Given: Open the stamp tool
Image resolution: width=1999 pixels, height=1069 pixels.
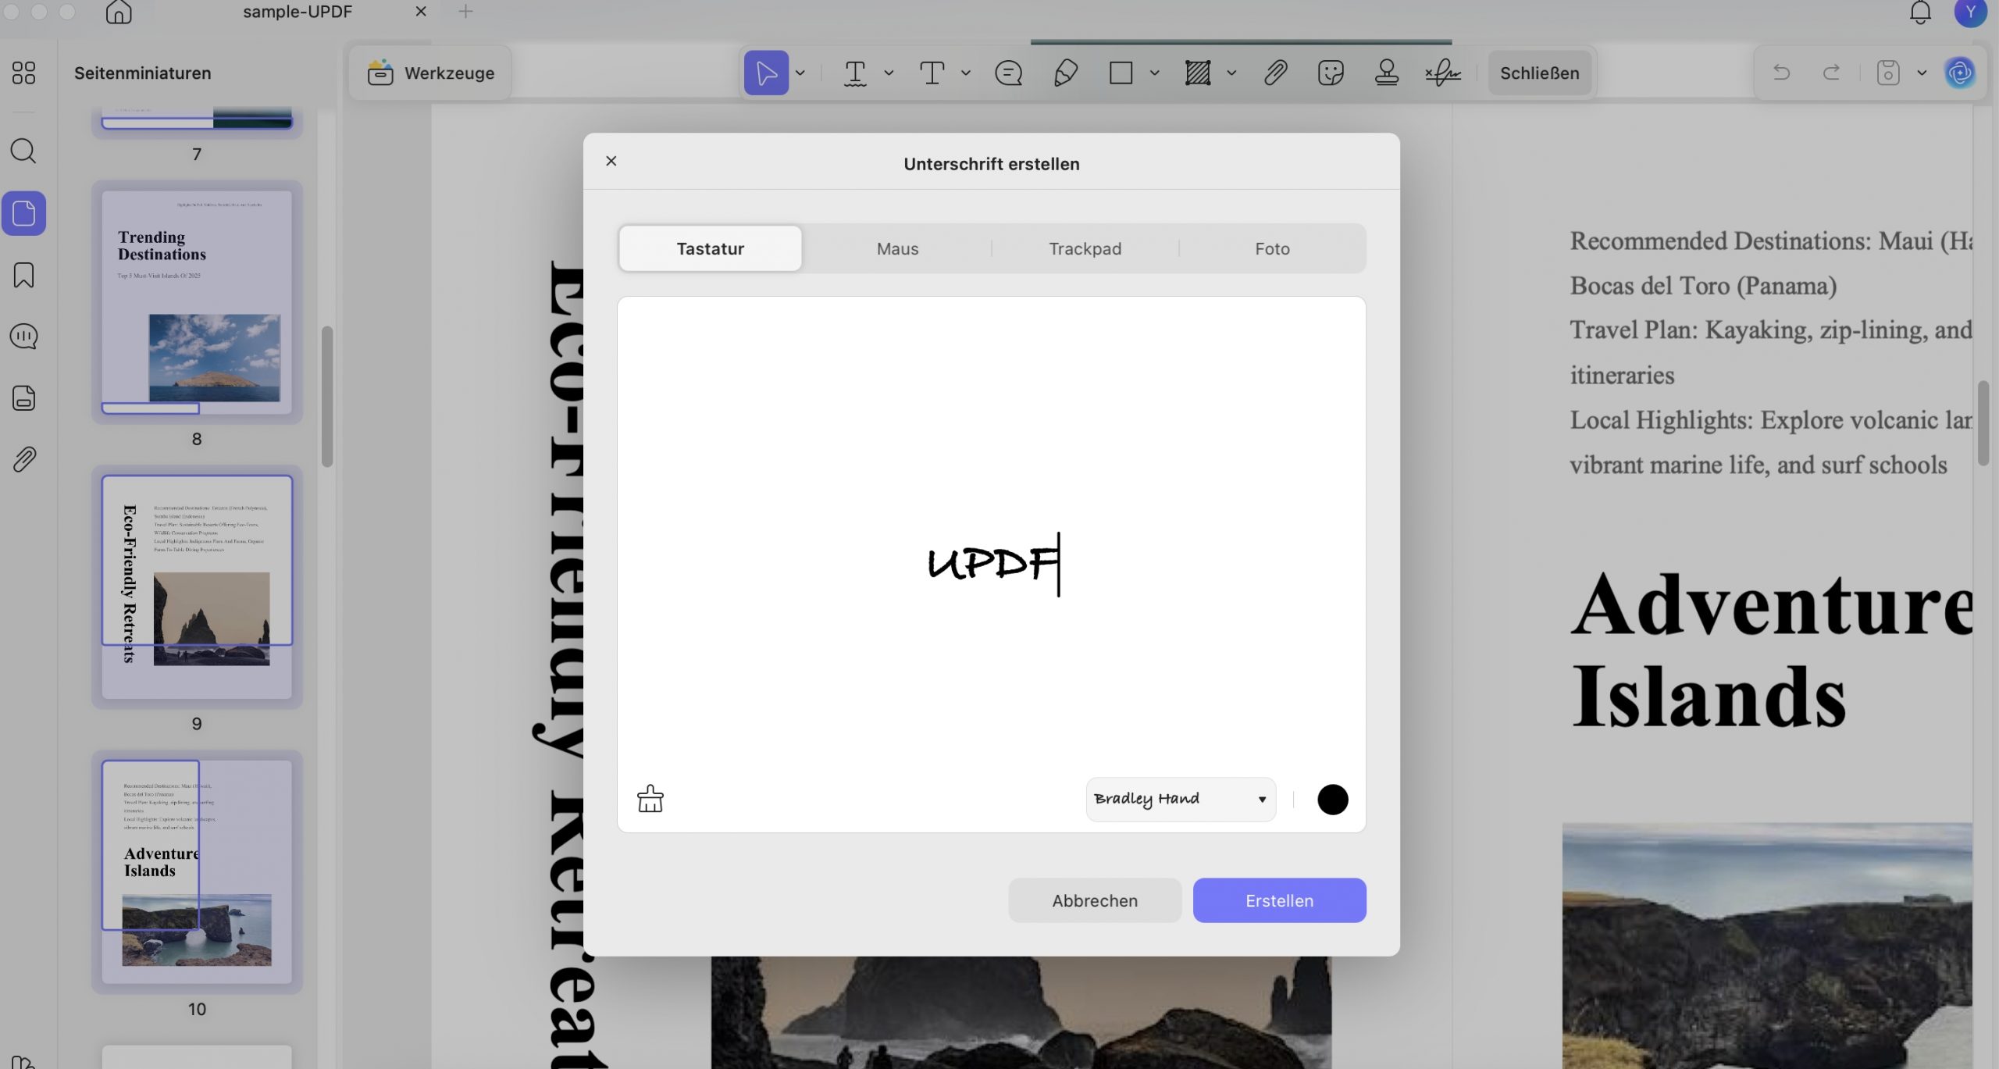Looking at the screenshot, I should [1386, 73].
